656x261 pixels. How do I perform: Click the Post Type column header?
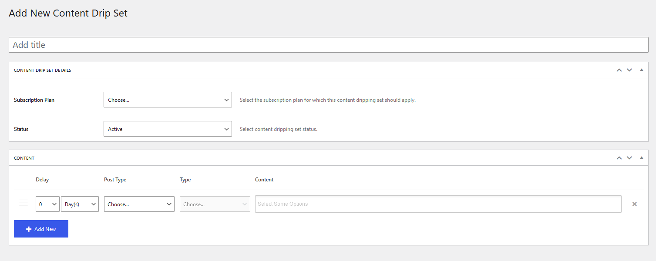(115, 180)
